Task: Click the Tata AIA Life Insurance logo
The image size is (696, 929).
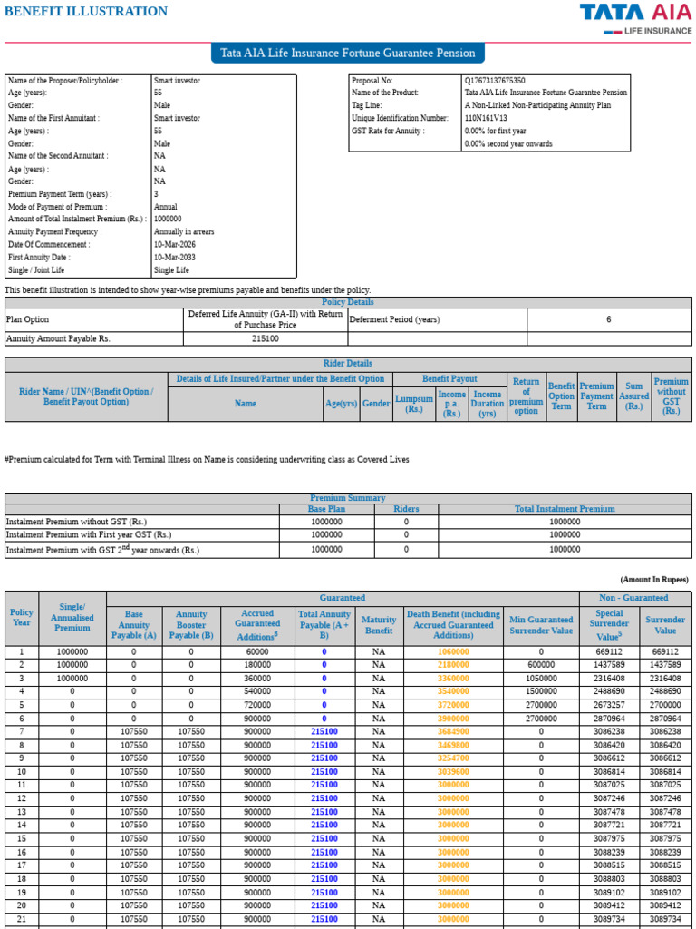Action: [635, 19]
